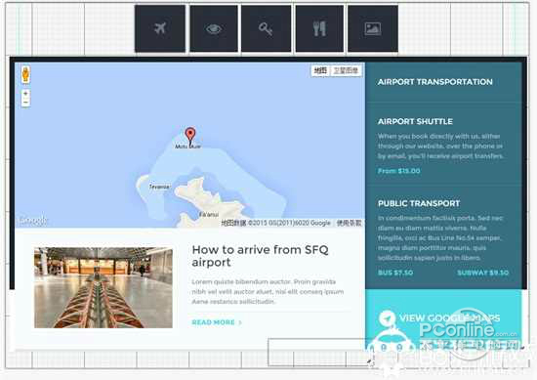Switch map to 卫星图像 satellite view
The width and height of the screenshot is (537, 380).
pyautogui.click(x=346, y=70)
